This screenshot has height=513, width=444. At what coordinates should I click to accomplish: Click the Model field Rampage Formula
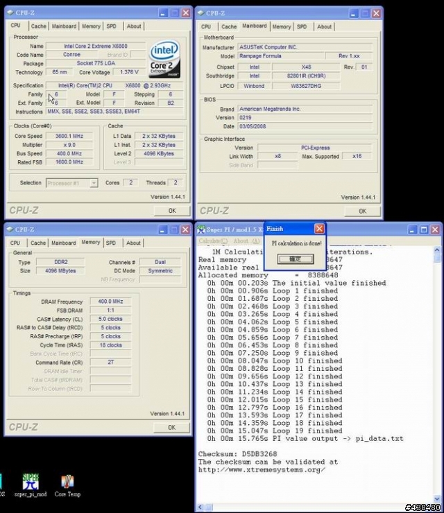coord(280,56)
